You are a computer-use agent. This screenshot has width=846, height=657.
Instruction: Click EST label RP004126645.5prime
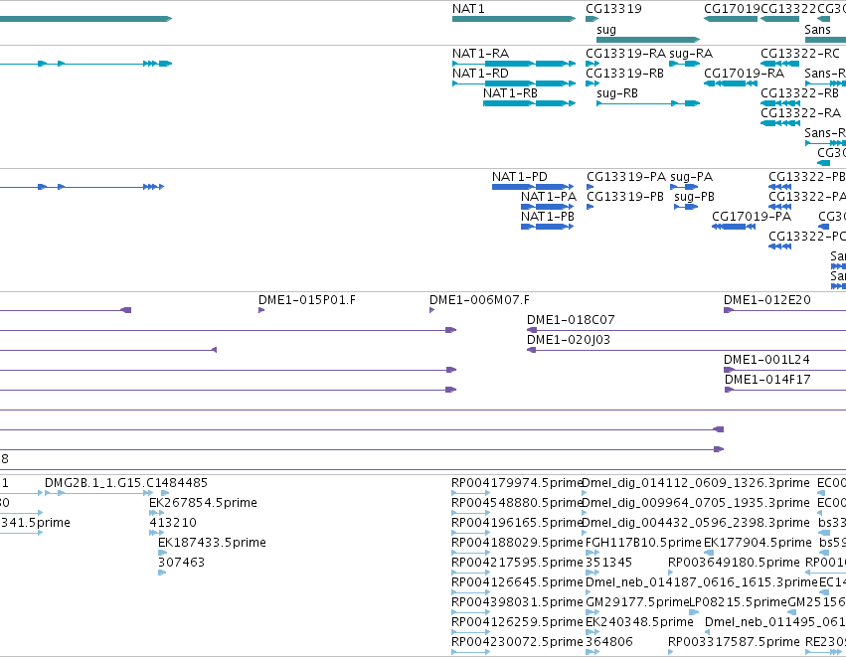[517, 582]
